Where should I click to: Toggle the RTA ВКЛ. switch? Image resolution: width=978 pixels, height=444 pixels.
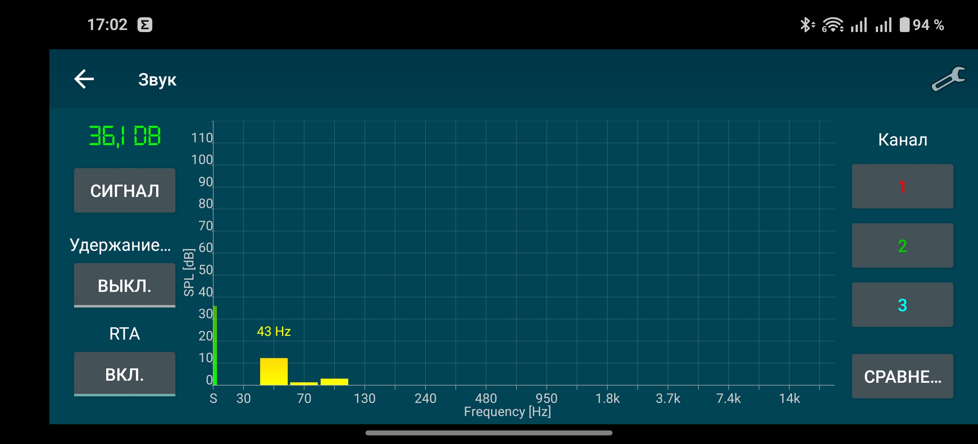(124, 374)
